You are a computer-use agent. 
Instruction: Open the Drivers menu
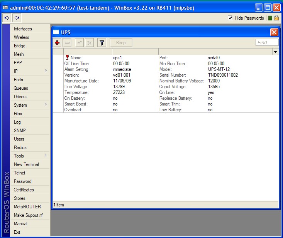point(30,97)
